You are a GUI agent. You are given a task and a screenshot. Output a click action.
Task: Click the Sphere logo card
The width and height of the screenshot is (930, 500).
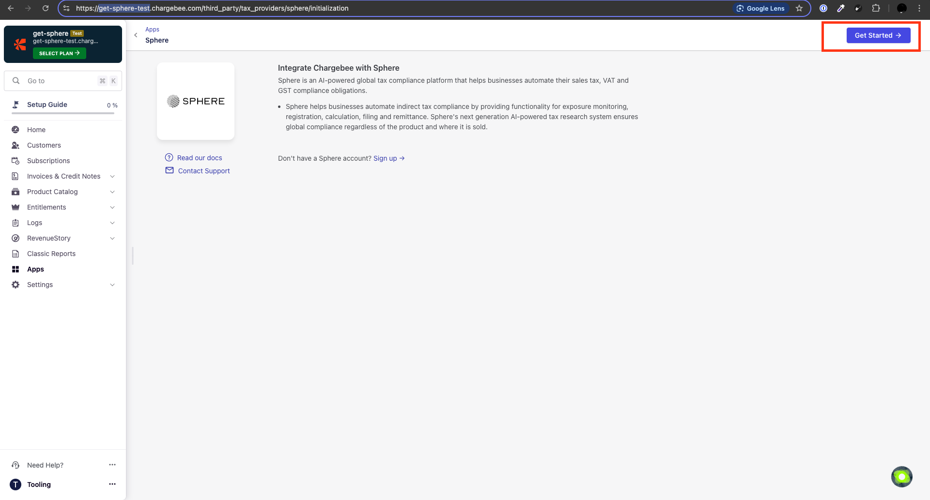196,101
